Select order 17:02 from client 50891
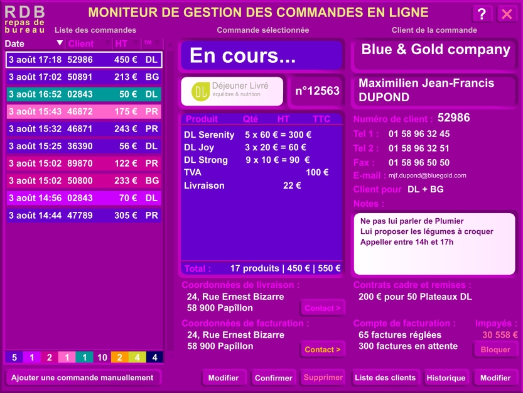Screen dimensions: 523x393 click(84, 77)
